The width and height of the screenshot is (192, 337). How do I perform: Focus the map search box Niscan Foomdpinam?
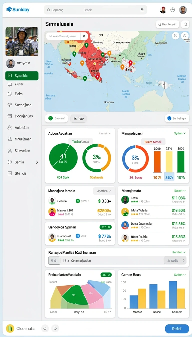63,36
